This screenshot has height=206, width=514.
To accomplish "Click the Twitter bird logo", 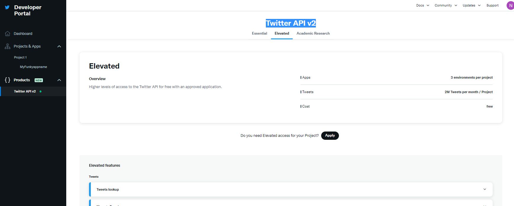I will pos(7,7).
